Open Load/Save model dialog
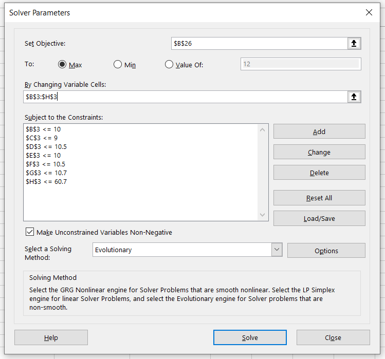This screenshot has height=359, width=385. (x=319, y=218)
